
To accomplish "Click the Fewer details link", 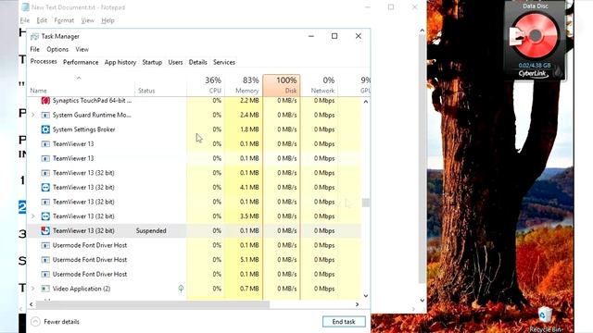I will coord(61,322).
